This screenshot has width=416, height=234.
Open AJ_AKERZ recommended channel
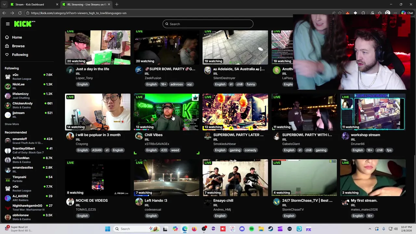click(29, 198)
